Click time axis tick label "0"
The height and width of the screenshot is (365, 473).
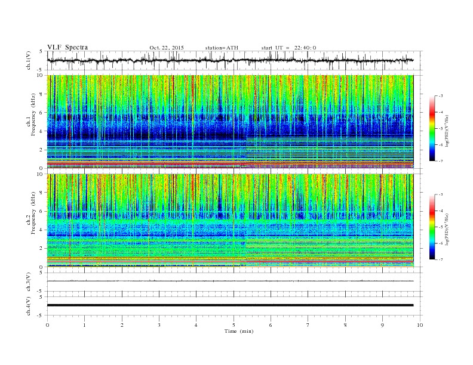pyautogui.click(x=47, y=325)
